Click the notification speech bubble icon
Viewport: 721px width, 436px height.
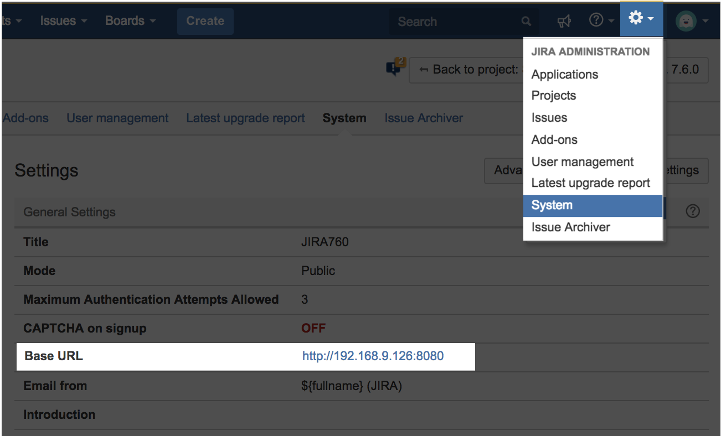[394, 69]
